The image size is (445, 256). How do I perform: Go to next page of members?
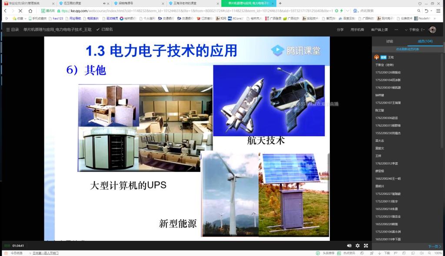(434, 246)
